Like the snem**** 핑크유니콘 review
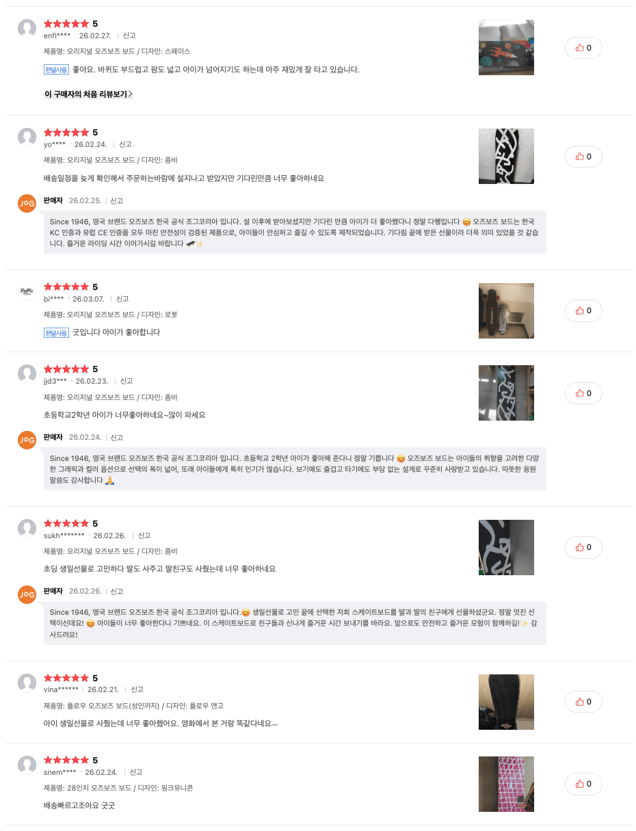Viewport: 636px width, 831px height. (583, 784)
